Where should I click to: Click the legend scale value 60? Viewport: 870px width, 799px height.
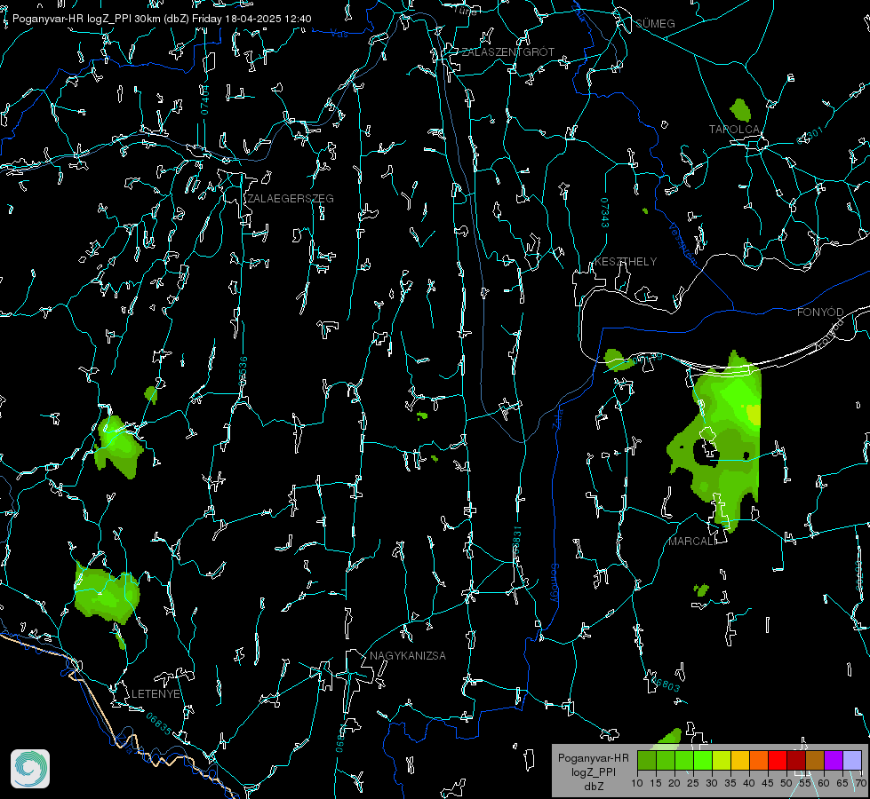coord(824,784)
